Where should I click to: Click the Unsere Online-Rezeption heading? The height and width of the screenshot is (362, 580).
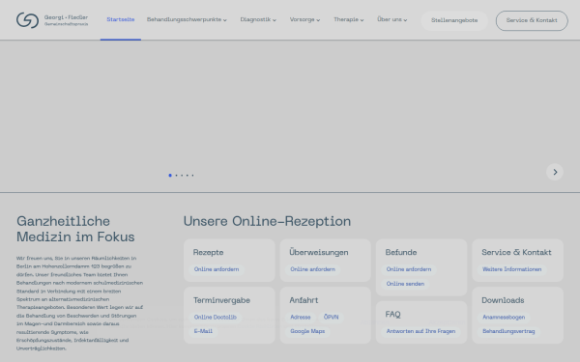coord(267,221)
